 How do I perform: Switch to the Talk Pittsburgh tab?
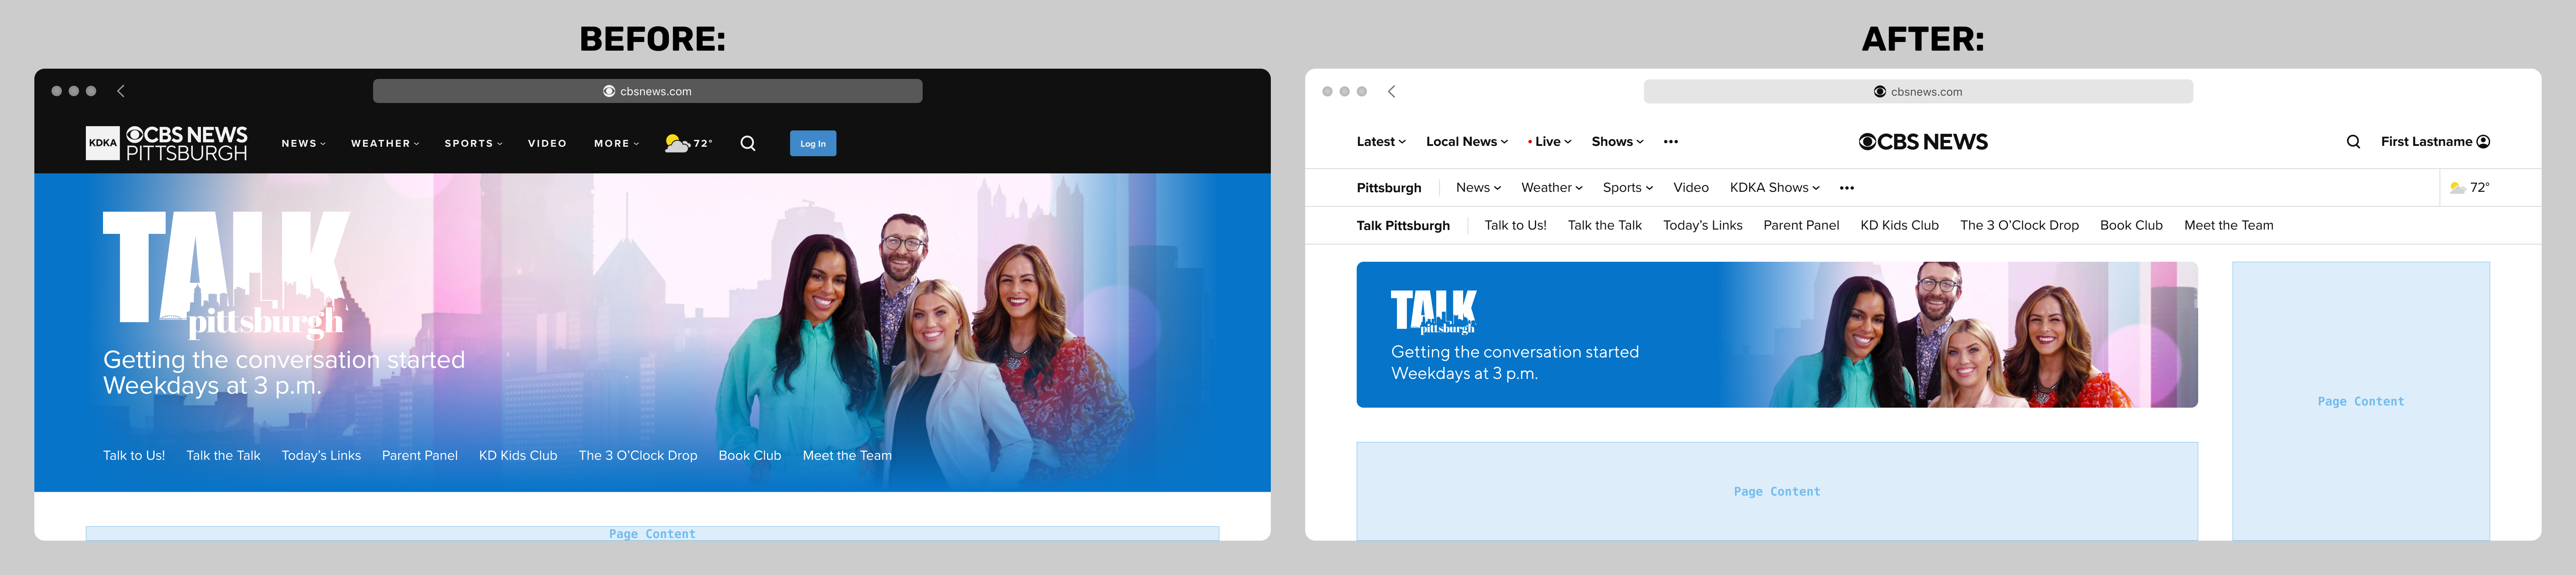click(1403, 225)
